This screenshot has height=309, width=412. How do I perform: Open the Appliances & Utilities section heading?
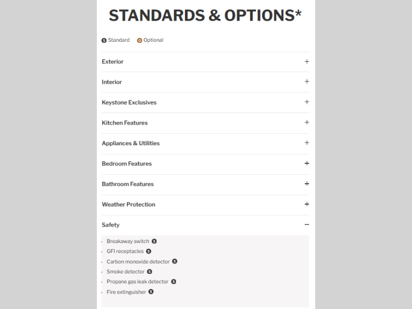coord(131,143)
